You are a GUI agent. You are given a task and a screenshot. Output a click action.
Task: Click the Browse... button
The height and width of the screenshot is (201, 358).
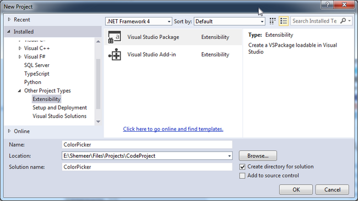click(258, 156)
